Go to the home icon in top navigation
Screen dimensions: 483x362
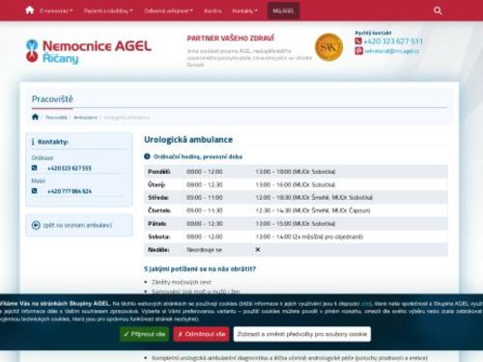(x=30, y=11)
